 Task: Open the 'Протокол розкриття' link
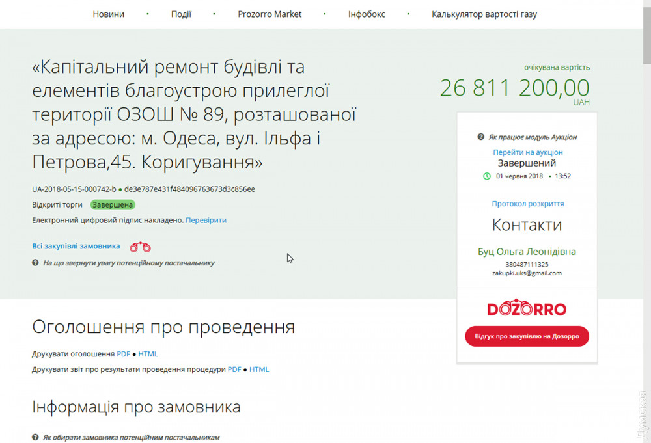(x=527, y=204)
